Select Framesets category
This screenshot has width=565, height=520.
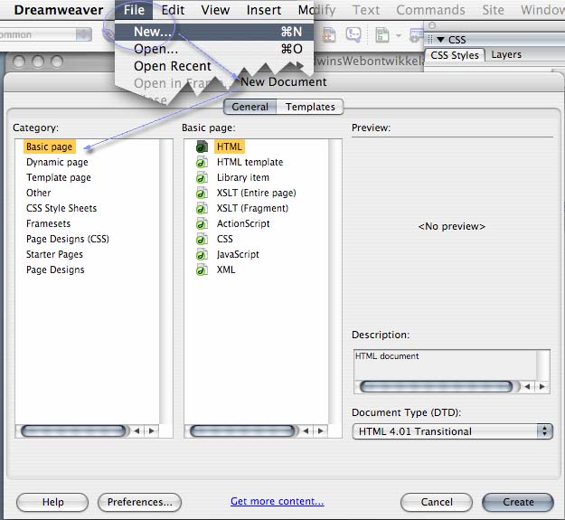coord(48,223)
